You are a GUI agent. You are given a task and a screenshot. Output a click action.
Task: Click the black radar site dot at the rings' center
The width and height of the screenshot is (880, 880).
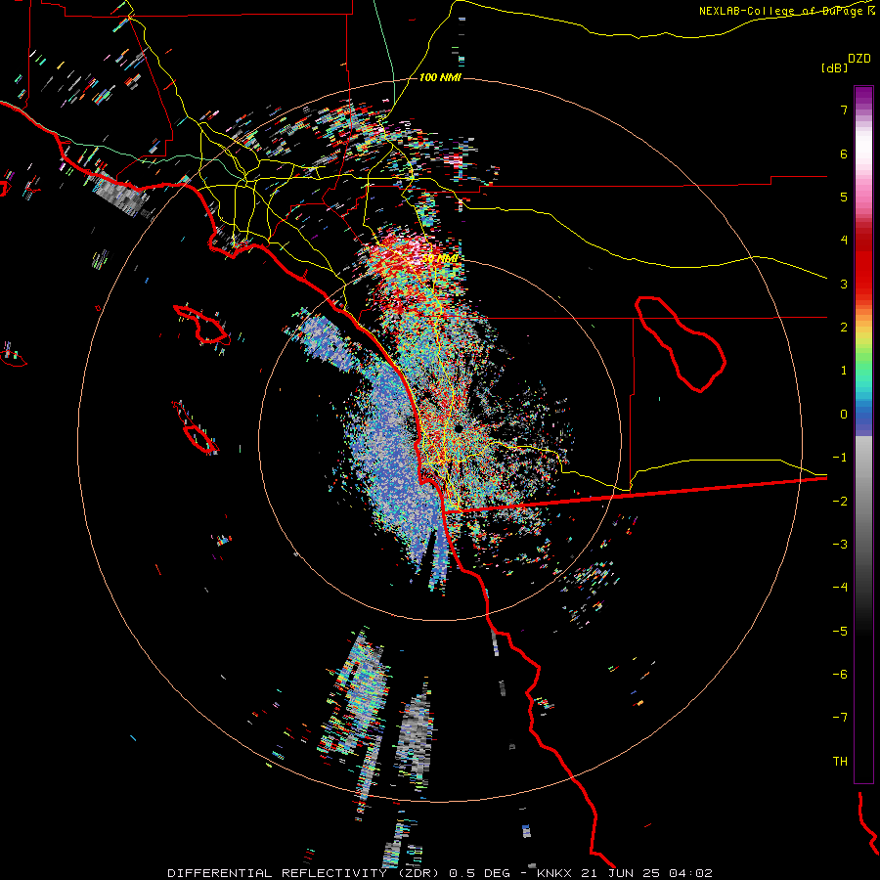coord(460,428)
